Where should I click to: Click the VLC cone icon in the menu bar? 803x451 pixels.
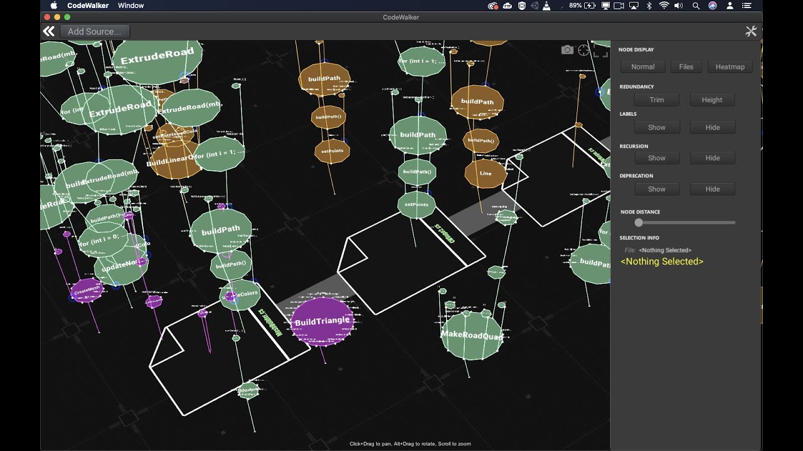(x=546, y=6)
